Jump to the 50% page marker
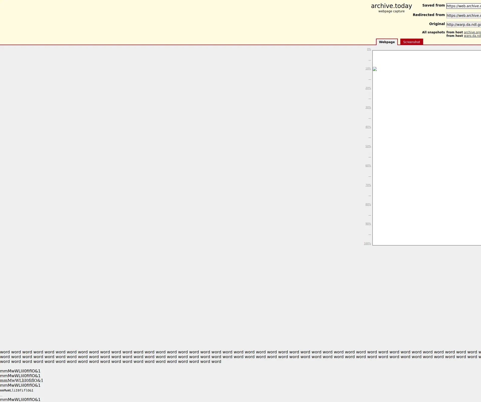This screenshot has height=402, width=481. point(368,146)
